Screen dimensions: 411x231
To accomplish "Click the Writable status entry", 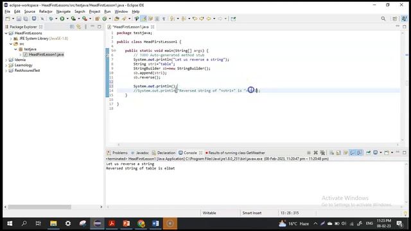I will point(209,213).
